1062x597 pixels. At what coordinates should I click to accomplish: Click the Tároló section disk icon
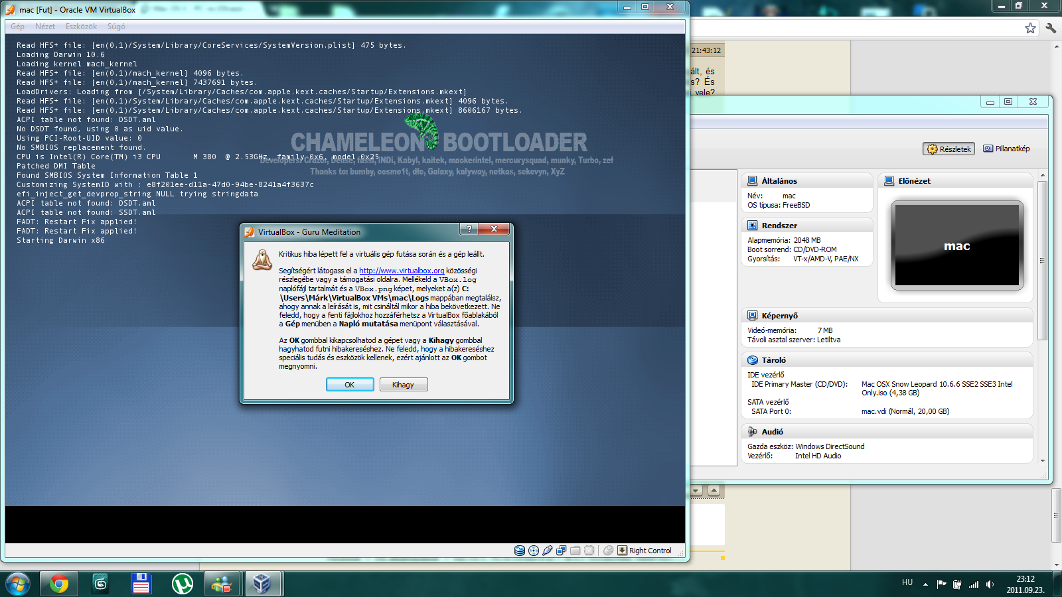pos(753,360)
